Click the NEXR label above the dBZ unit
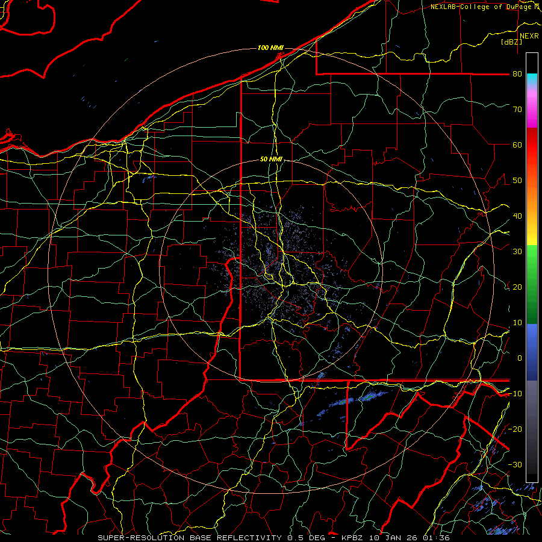 click(x=529, y=36)
